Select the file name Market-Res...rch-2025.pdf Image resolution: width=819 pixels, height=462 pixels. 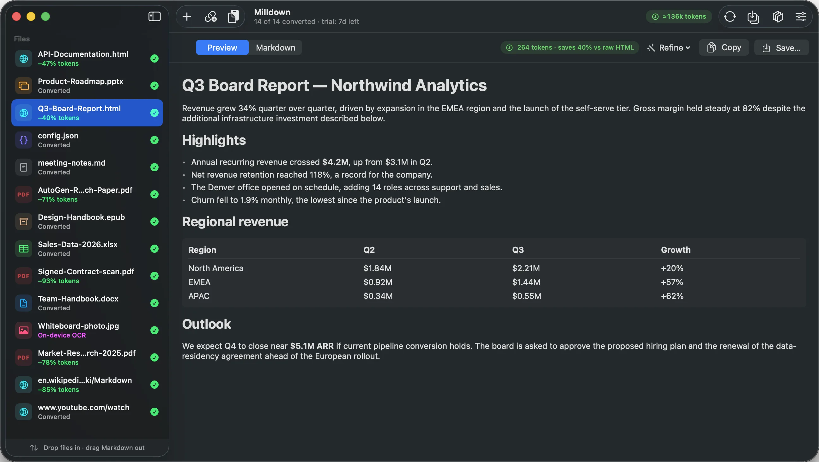(x=87, y=353)
